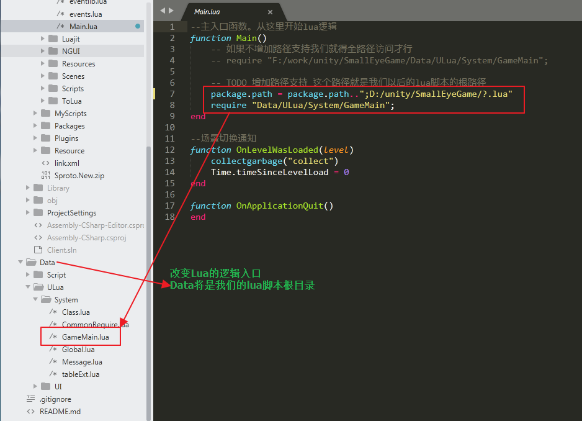Click the Sproto.New.zip binary file icon
The height and width of the screenshot is (421, 582).
coord(46,175)
